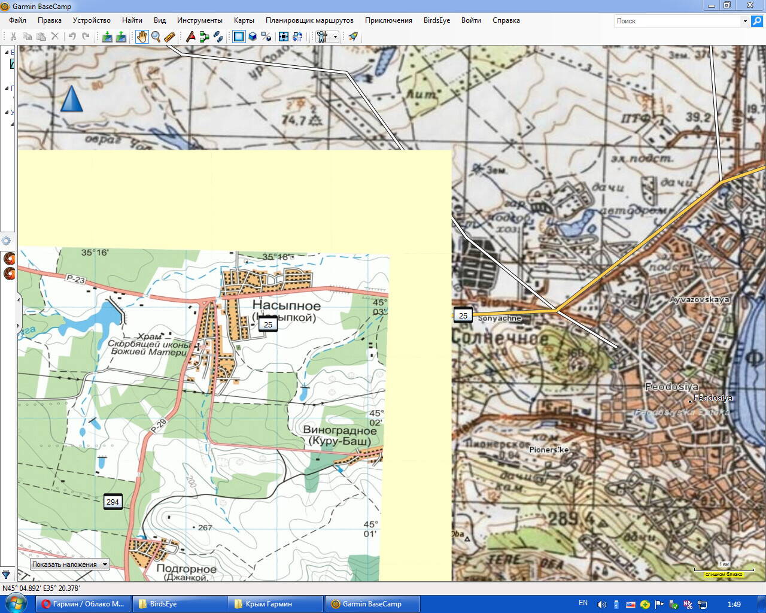Viewport: 766px width, 613px height.
Task: Open the activity profile dropdown arrow
Action: (335, 37)
